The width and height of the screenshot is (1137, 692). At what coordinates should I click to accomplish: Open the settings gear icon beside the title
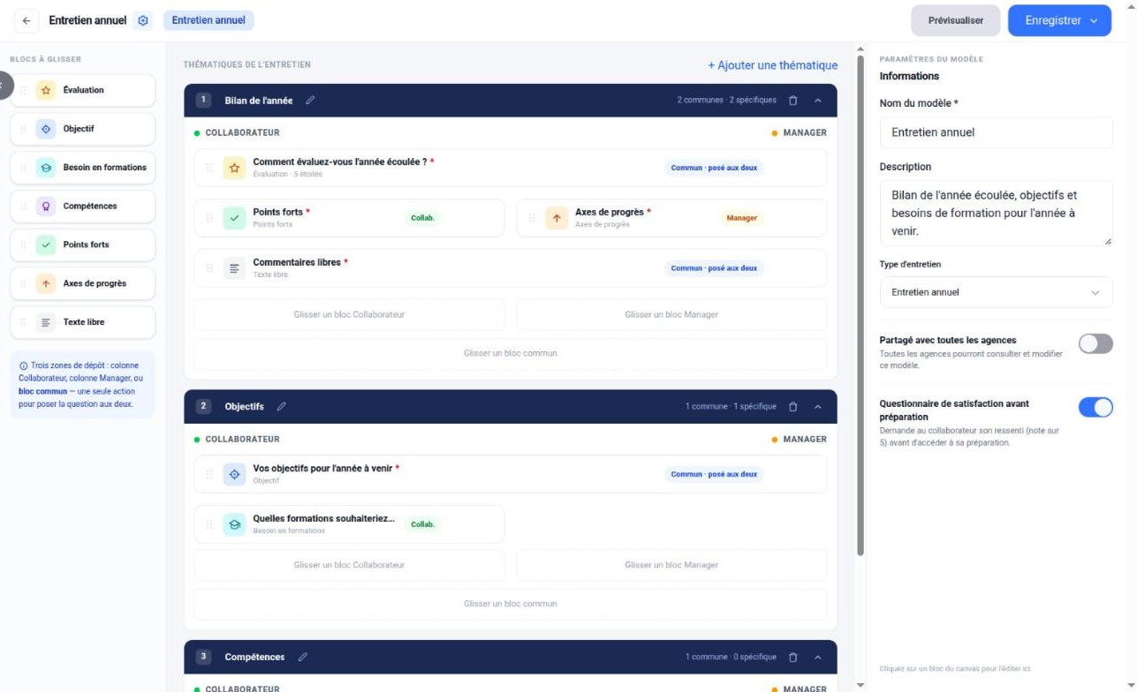[x=144, y=20]
